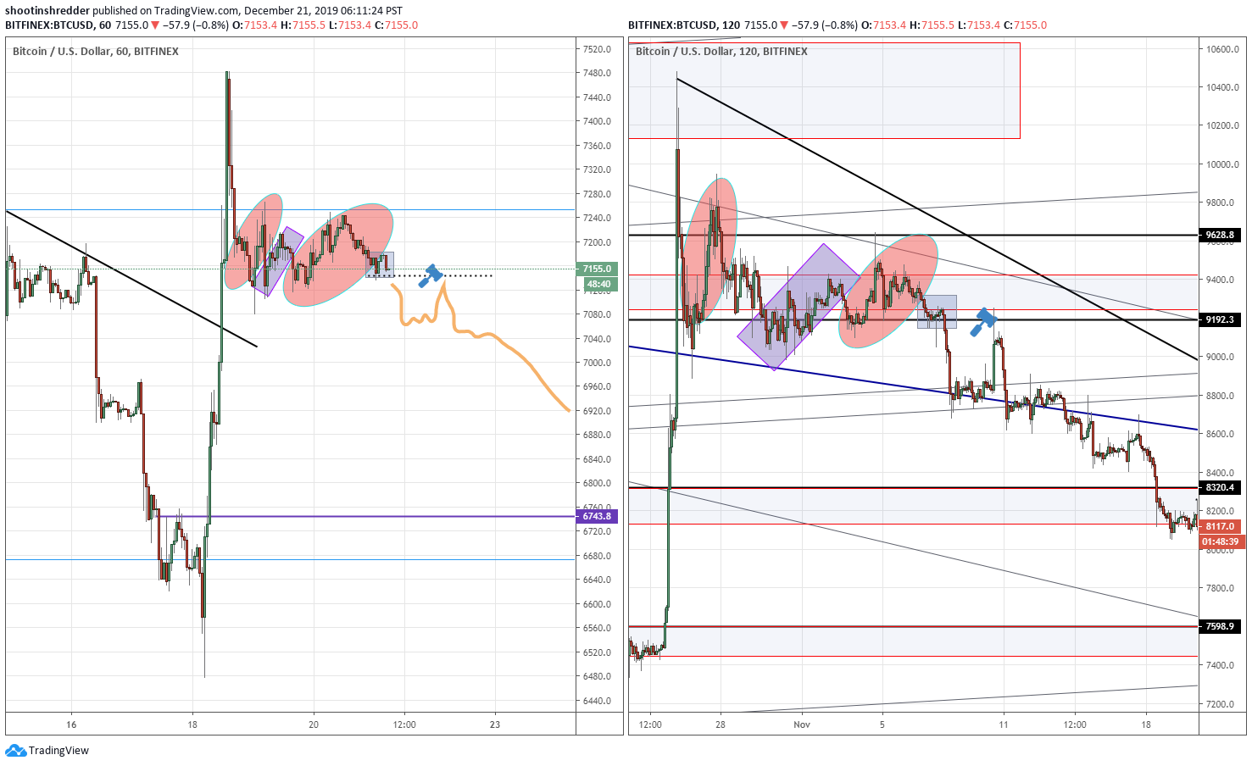Select the dark blue trendline on the 120-minute chart
1252x766 pixels.
click(x=913, y=388)
